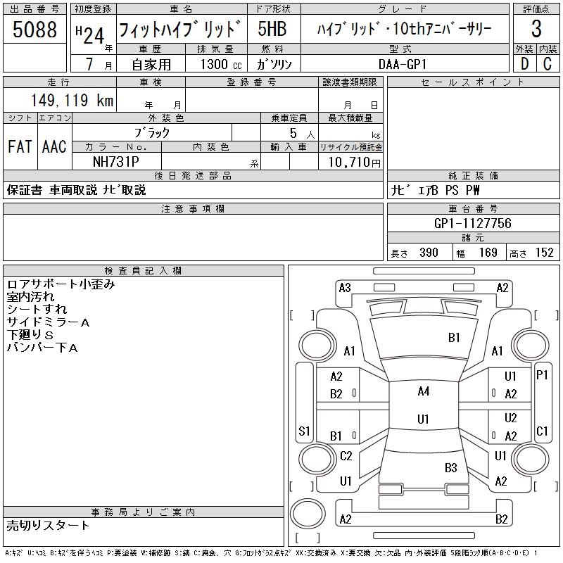This screenshot has width=563, height=563.
Task: Click the C2 mark in diagram
Action: pos(346,456)
